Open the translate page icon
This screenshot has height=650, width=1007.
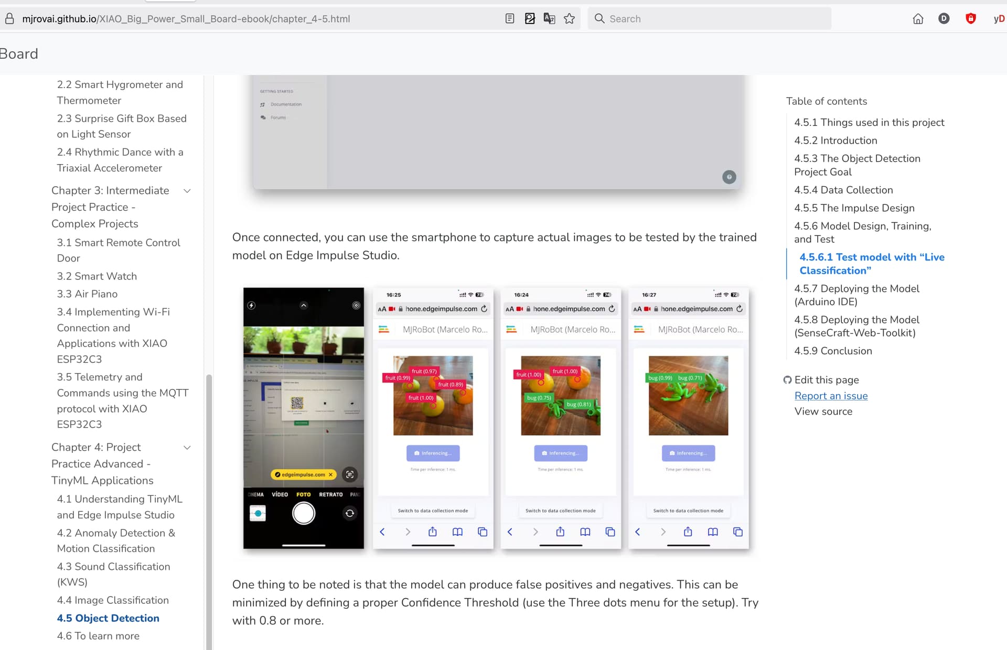point(549,19)
